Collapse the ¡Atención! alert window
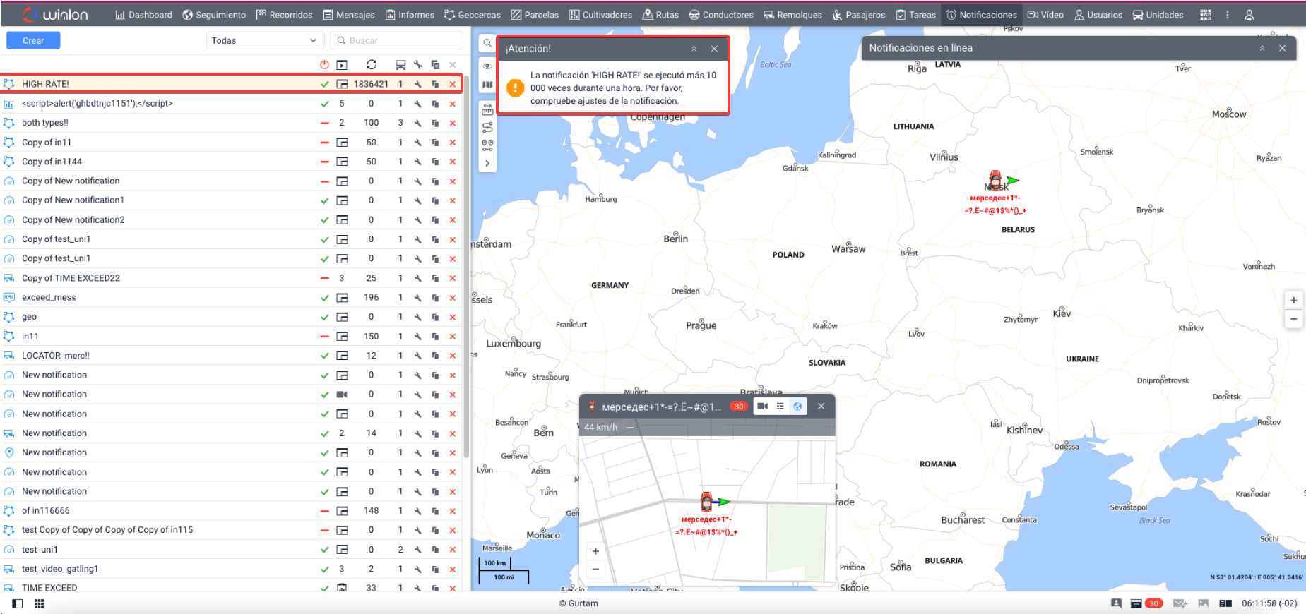1306x614 pixels. [x=694, y=49]
